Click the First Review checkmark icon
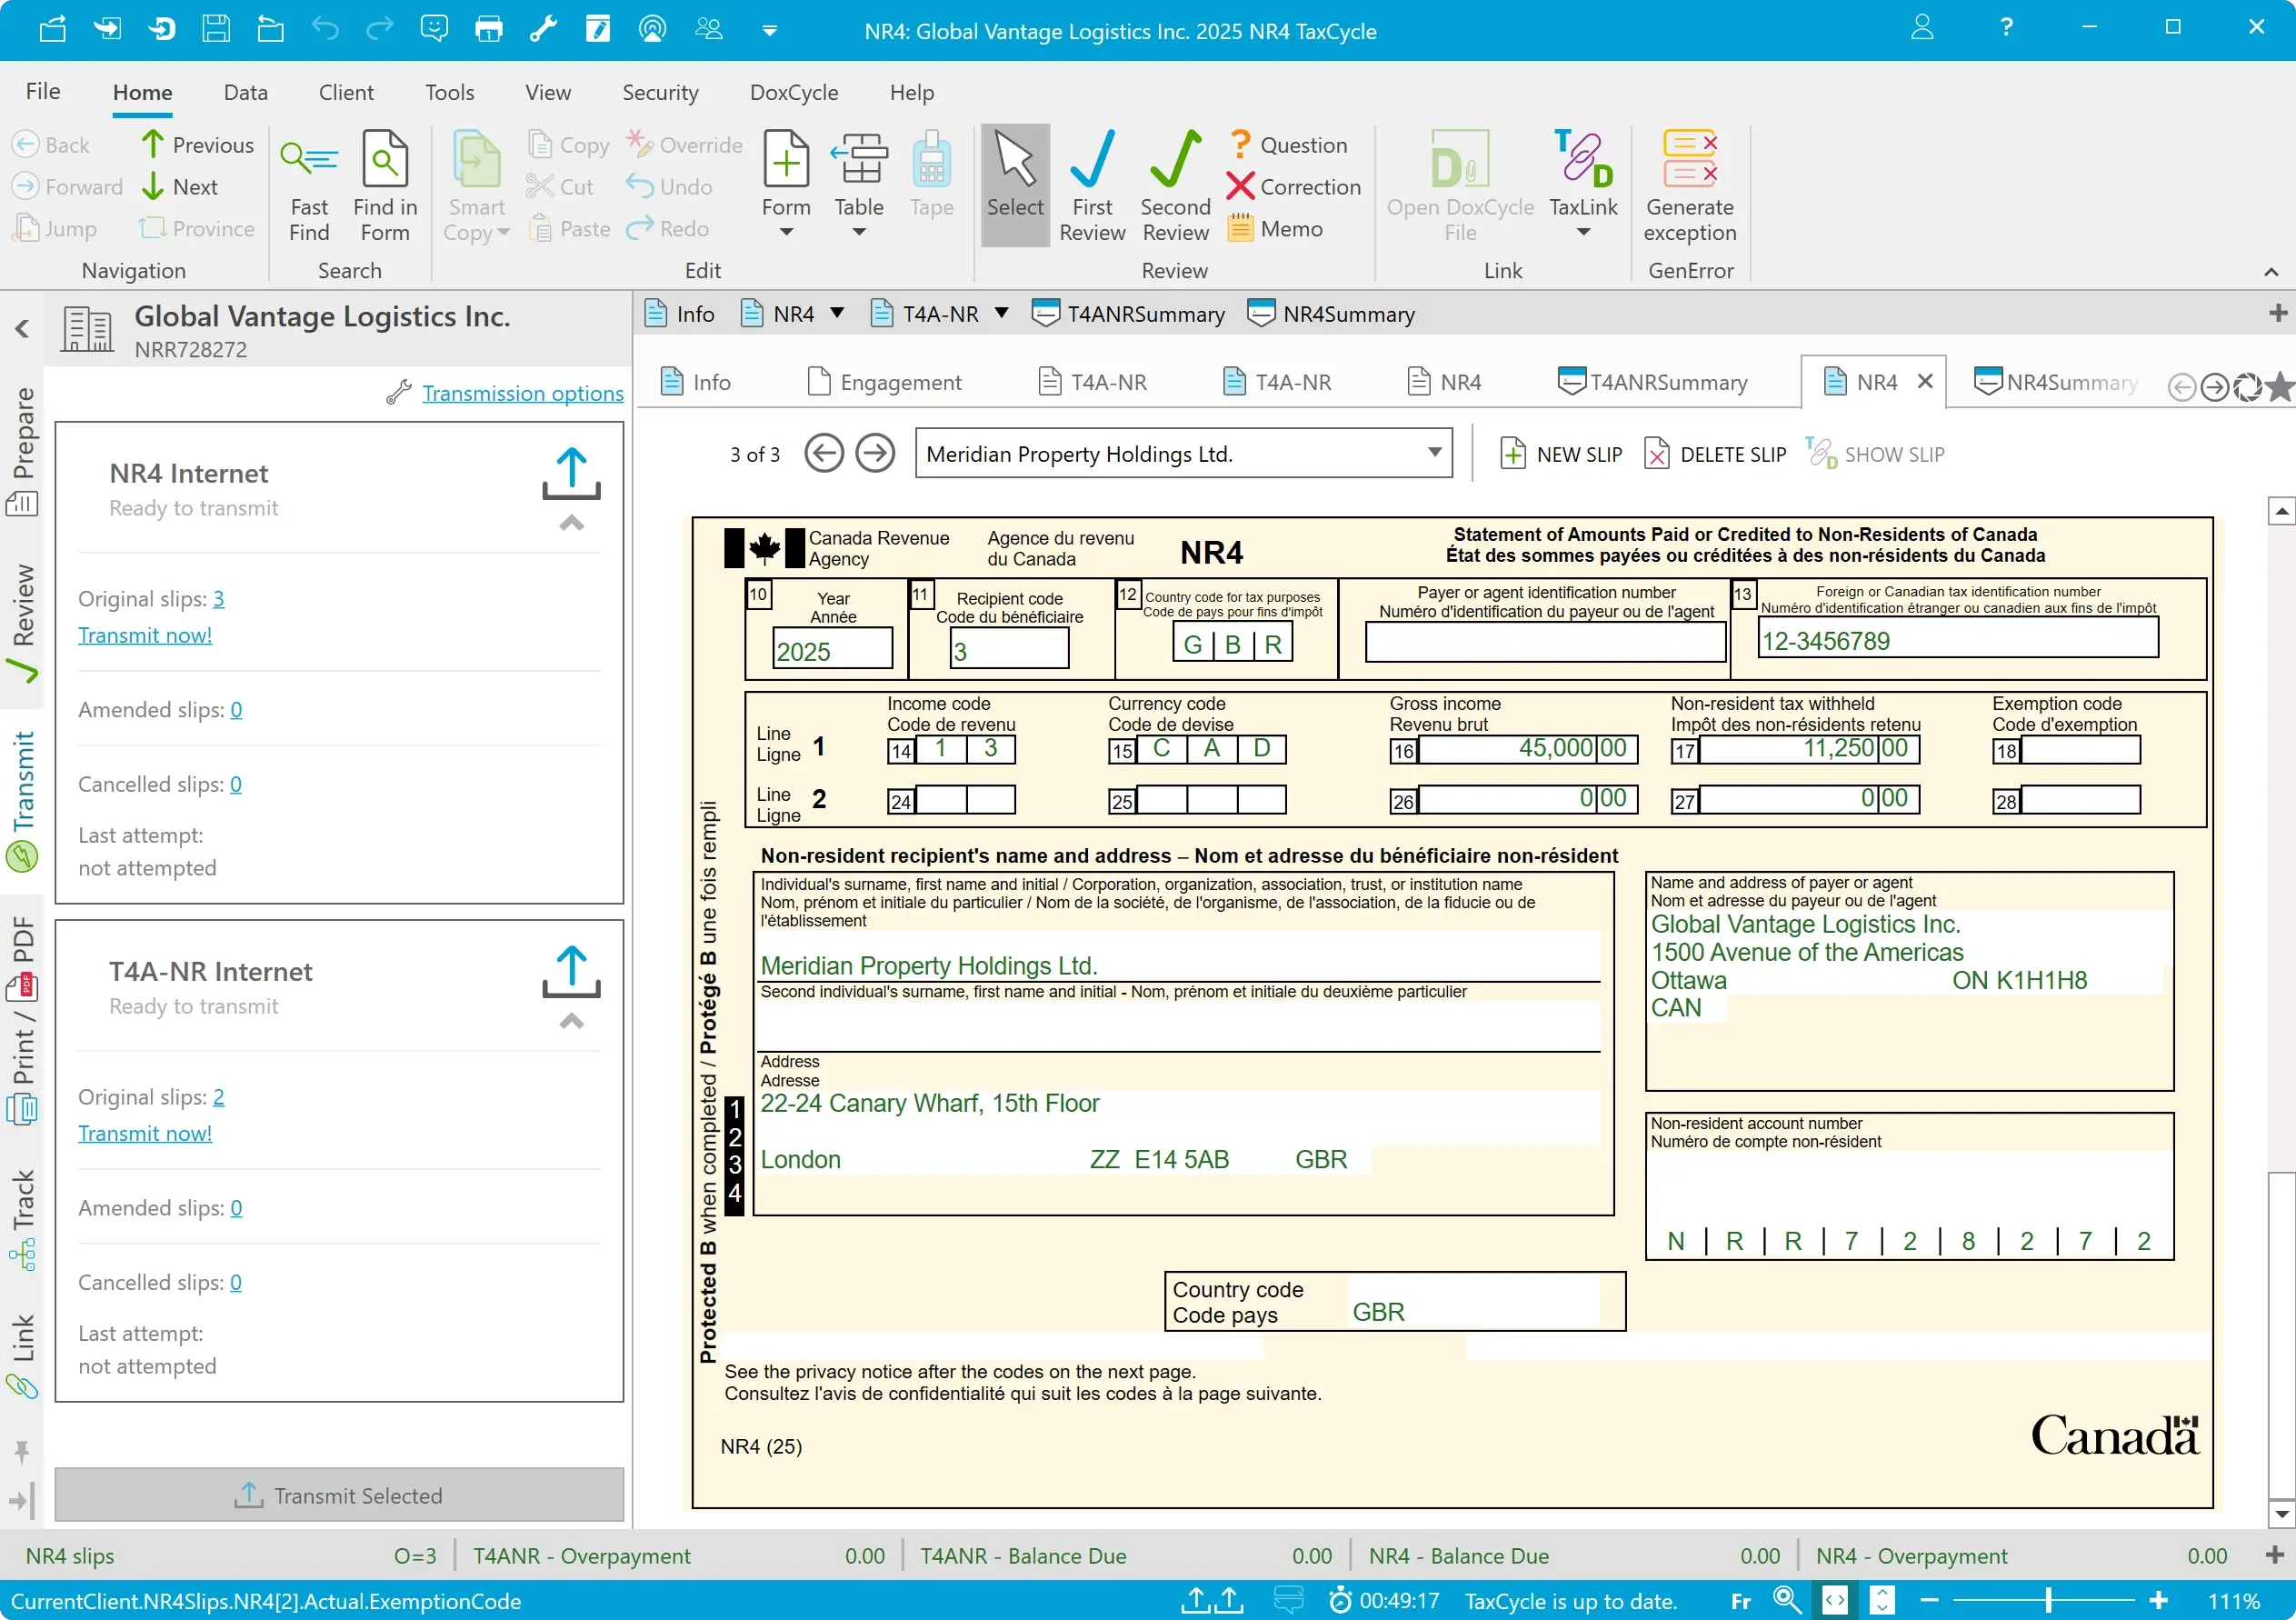Viewport: 2296px width, 1620px height. point(1091,162)
